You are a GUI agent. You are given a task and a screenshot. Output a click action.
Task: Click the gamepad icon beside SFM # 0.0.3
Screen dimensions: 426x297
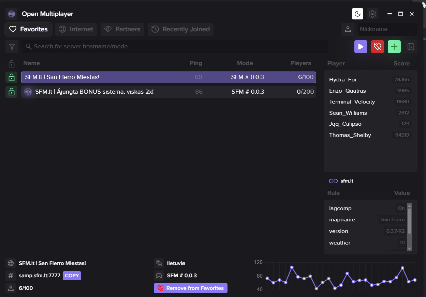(159, 276)
